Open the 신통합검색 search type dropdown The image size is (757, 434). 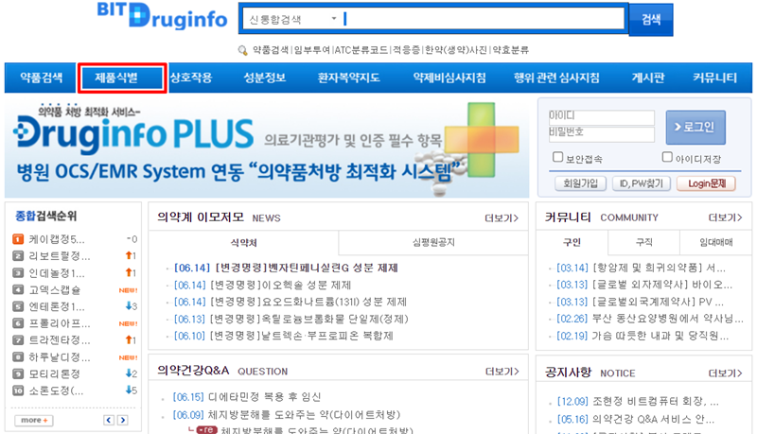[x=292, y=19]
